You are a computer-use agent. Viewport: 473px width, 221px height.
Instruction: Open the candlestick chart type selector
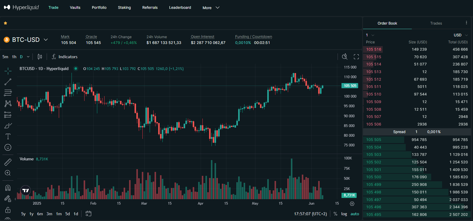tap(40, 57)
